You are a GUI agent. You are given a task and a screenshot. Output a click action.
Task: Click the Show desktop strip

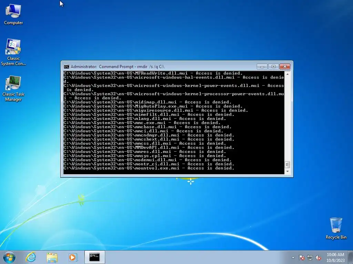click(351, 257)
